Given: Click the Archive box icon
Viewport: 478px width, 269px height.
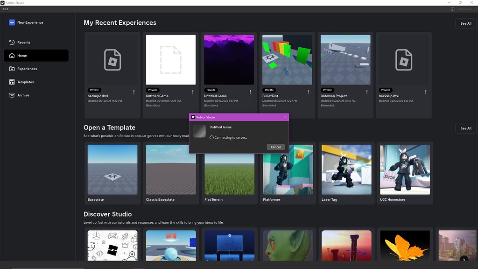Looking at the screenshot, I should (12, 95).
